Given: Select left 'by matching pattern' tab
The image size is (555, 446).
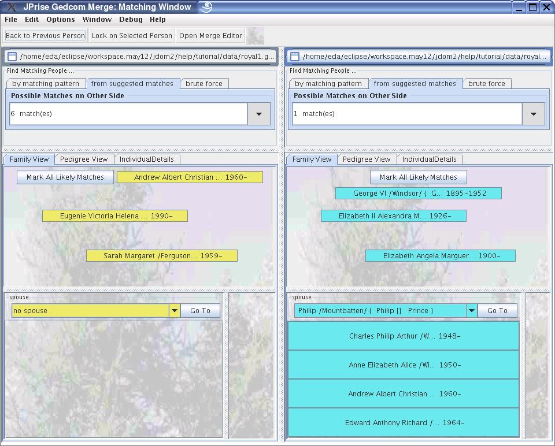Looking at the screenshot, I should pos(46,84).
